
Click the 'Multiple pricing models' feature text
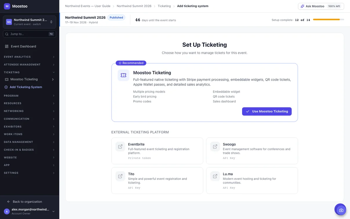(149, 92)
